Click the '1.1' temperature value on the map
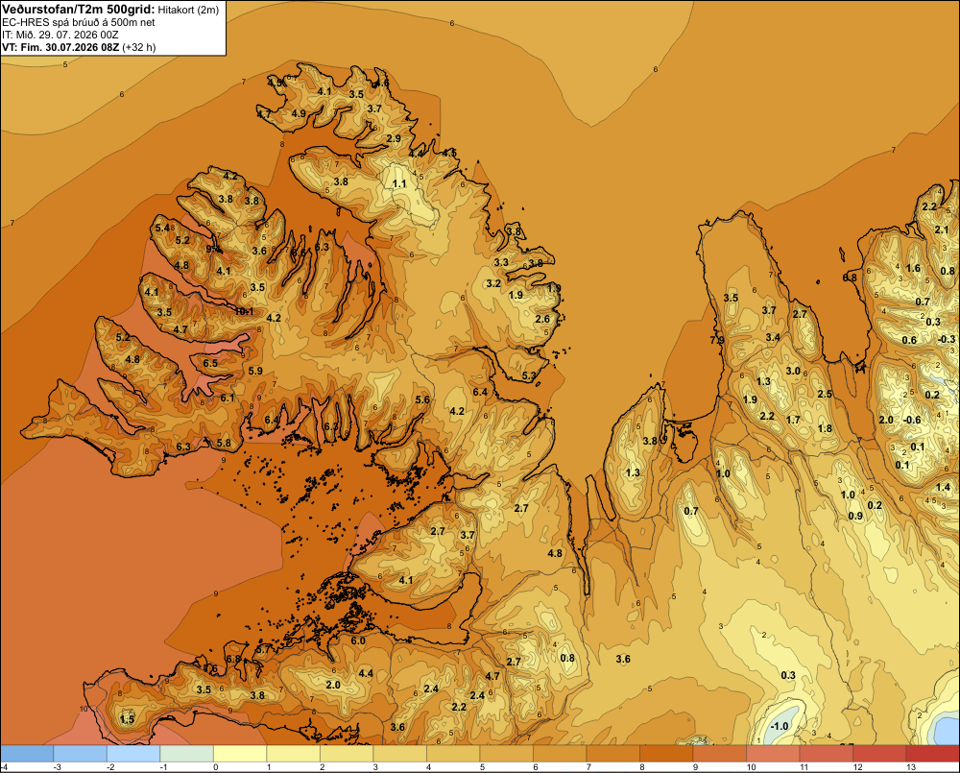This screenshot has height=773, width=960. click(399, 183)
